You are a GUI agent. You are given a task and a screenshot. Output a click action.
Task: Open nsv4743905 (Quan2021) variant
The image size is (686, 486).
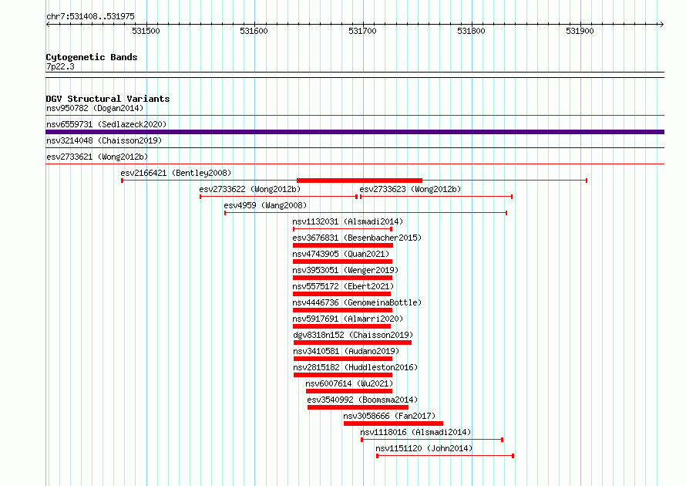341,254
